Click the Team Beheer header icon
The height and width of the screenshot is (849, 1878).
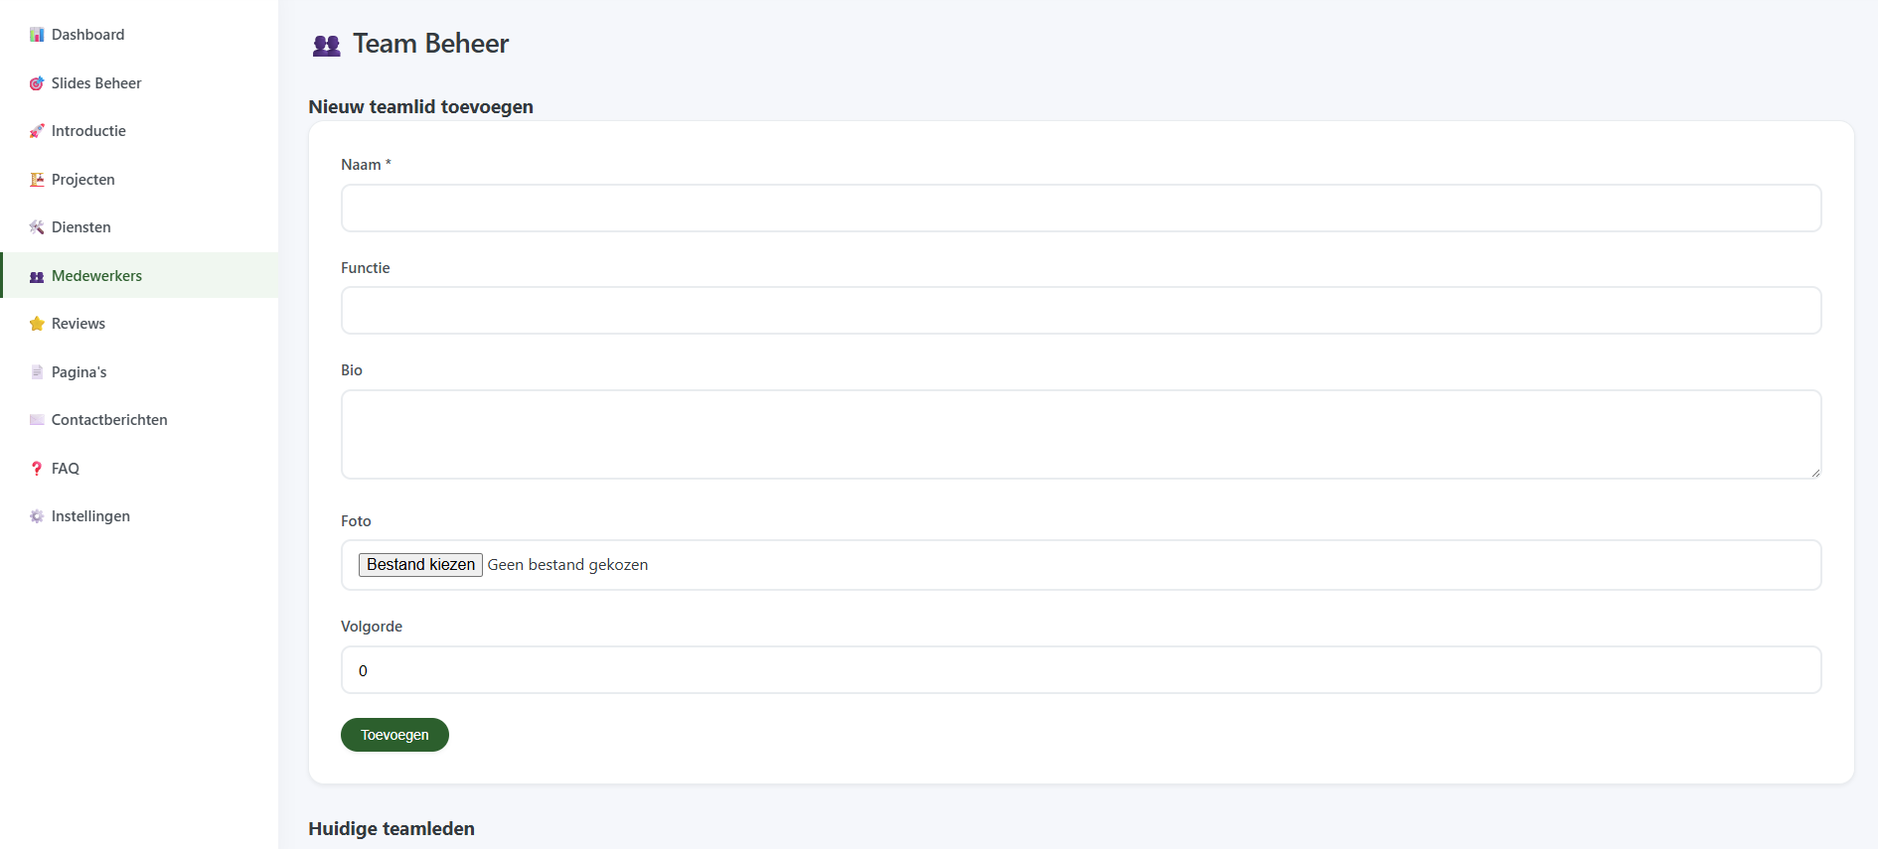tap(327, 45)
